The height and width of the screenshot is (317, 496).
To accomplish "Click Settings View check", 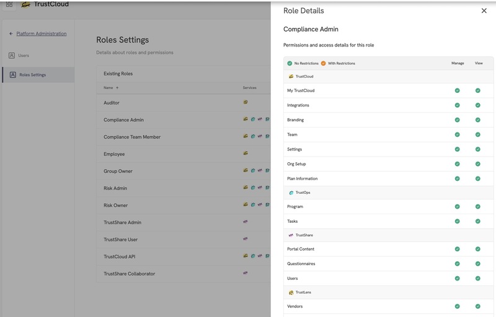I will tap(477, 149).
